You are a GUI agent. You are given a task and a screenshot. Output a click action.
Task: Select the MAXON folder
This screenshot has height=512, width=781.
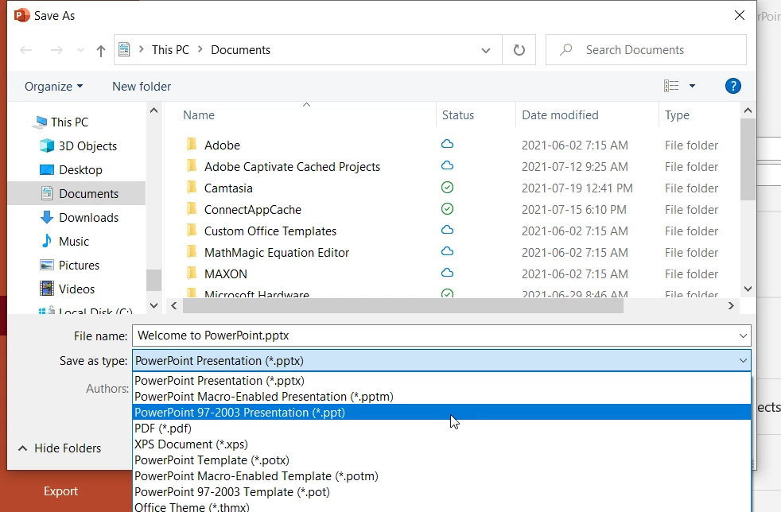[225, 274]
